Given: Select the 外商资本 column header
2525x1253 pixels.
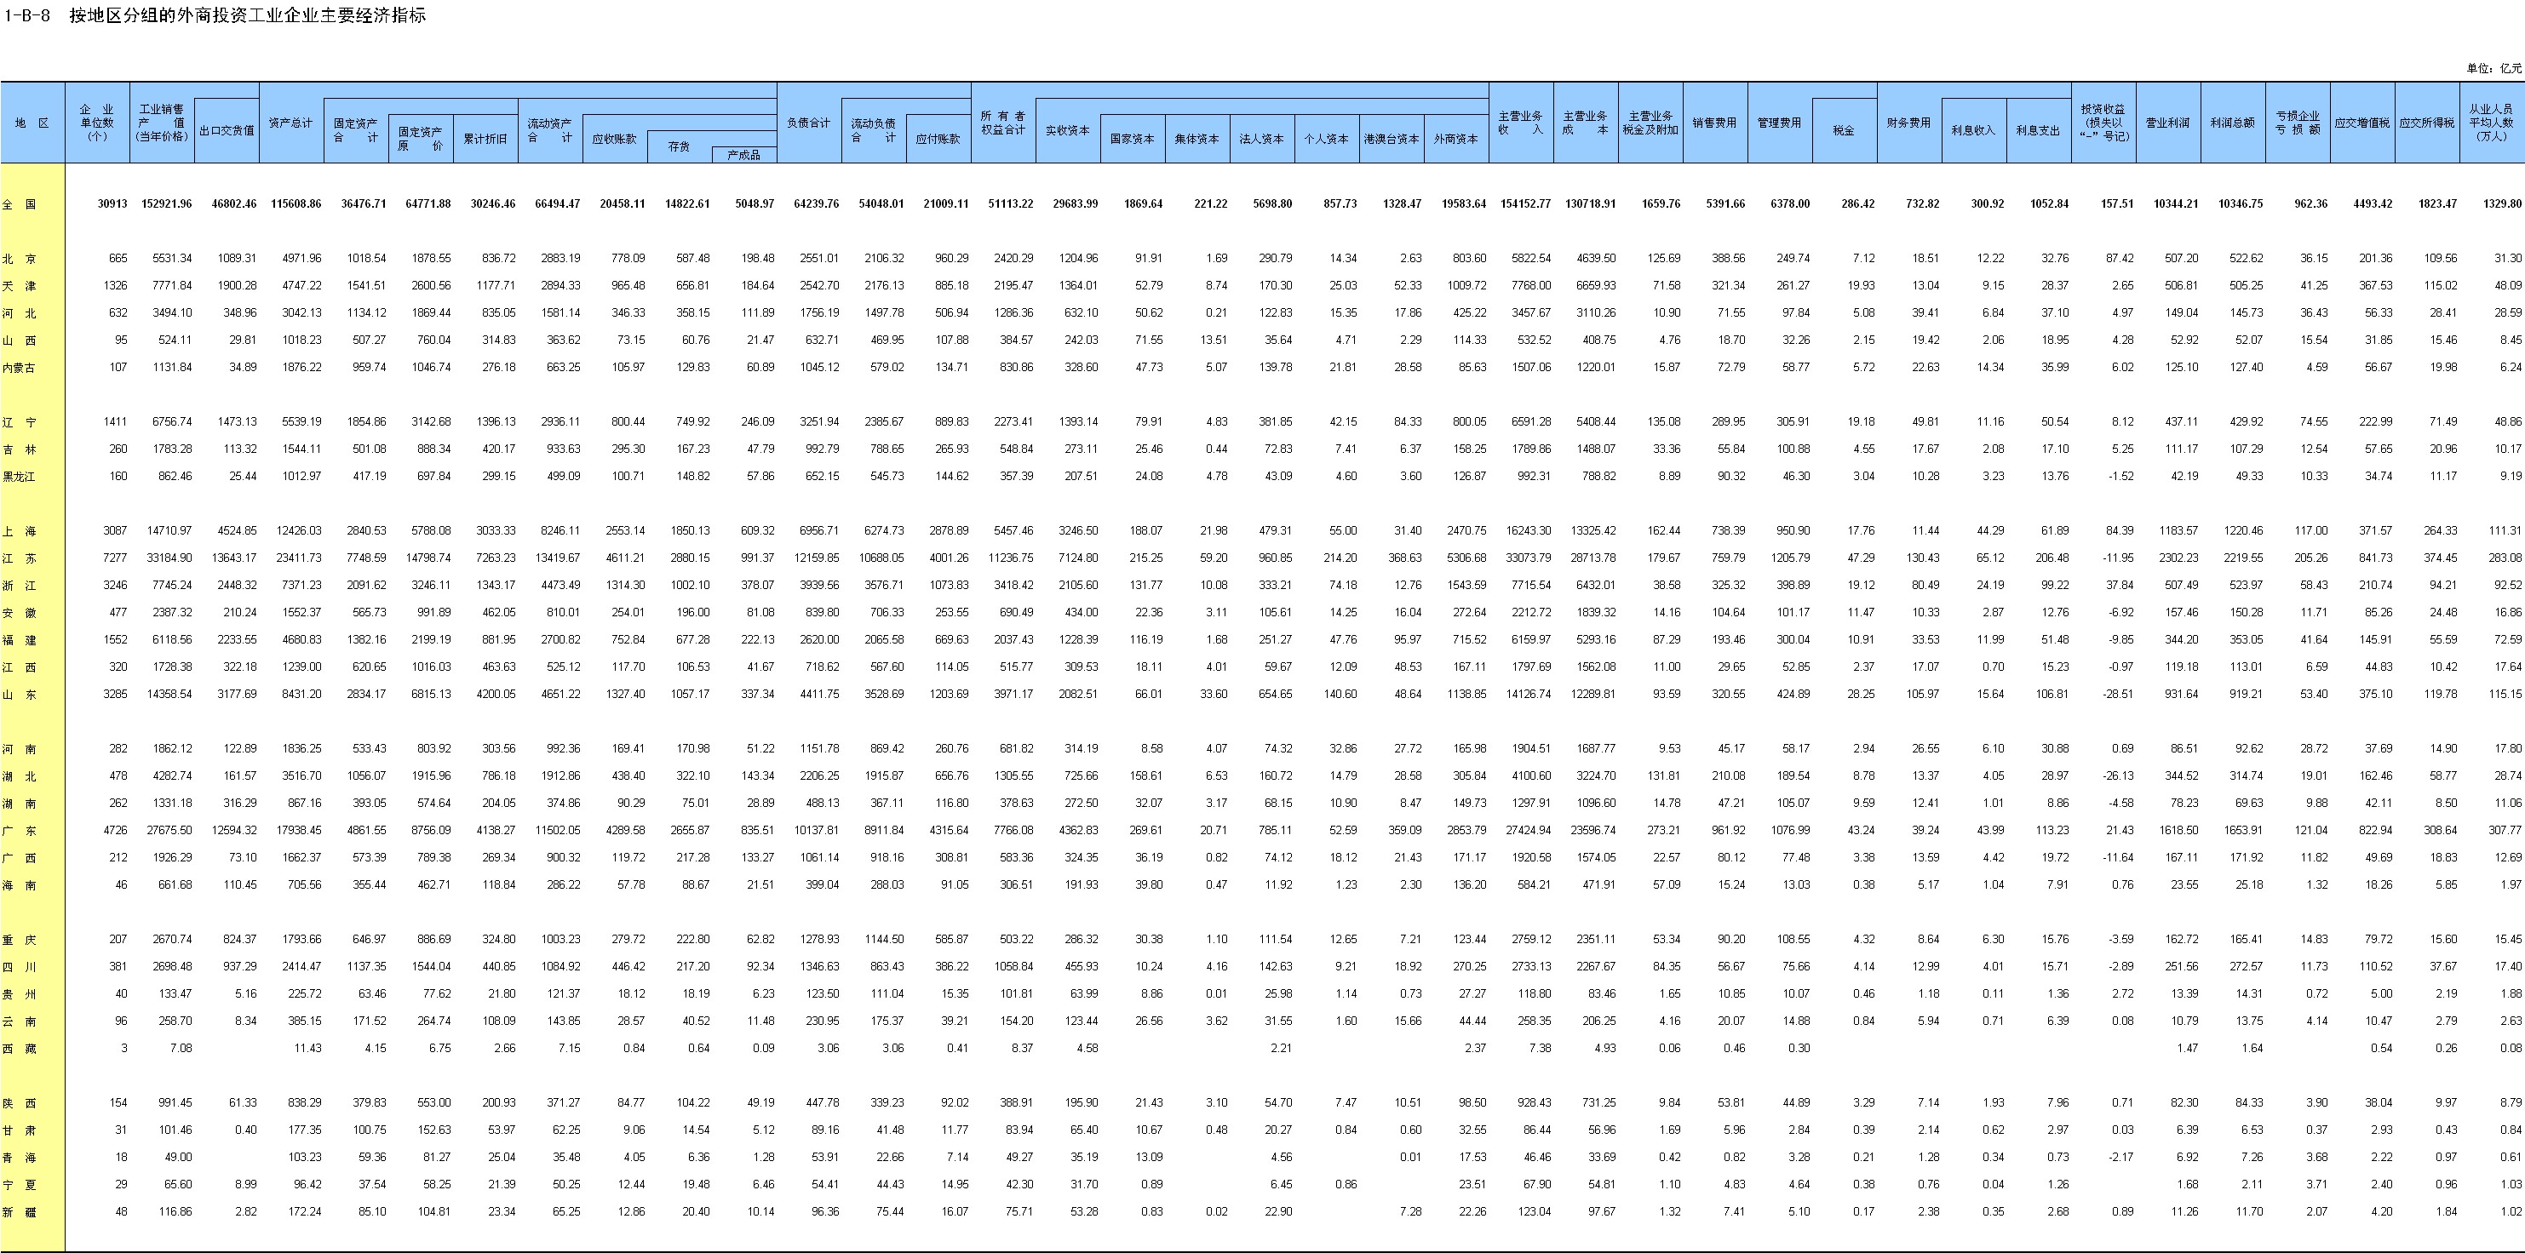Looking at the screenshot, I should click(x=1455, y=138).
